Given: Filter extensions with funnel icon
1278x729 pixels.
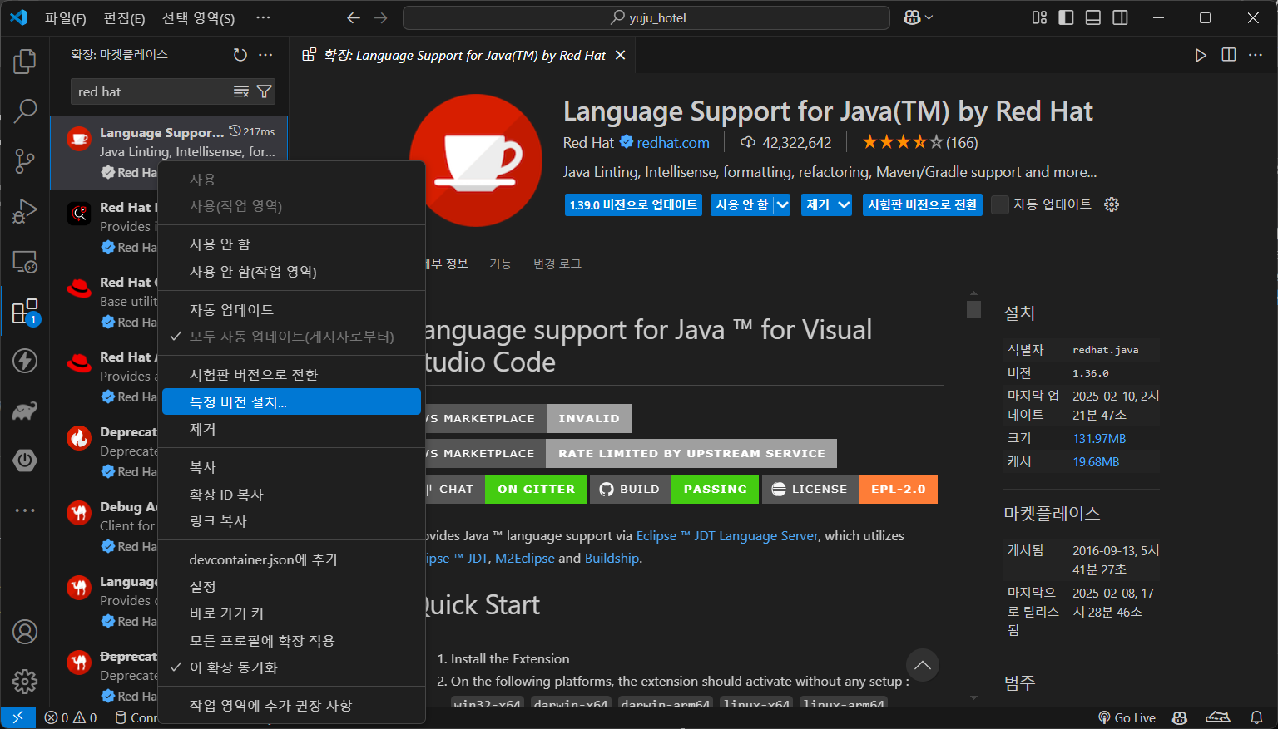Looking at the screenshot, I should [264, 91].
